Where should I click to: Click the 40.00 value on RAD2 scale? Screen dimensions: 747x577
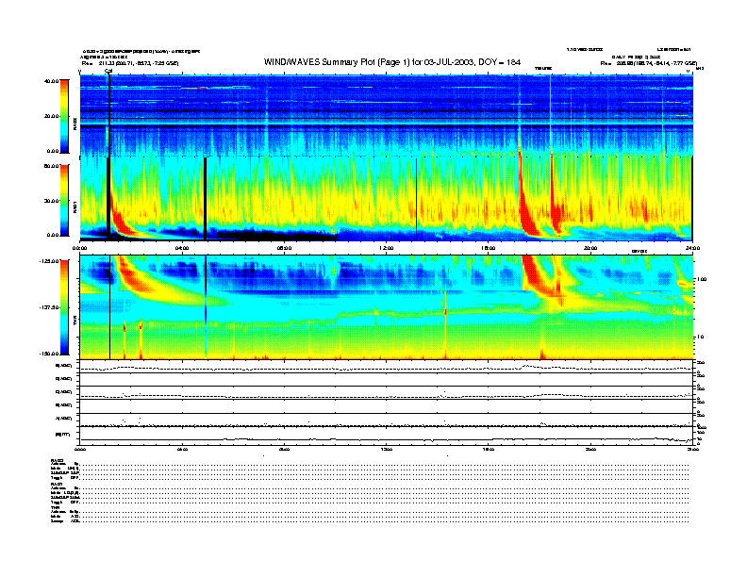(51, 81)
